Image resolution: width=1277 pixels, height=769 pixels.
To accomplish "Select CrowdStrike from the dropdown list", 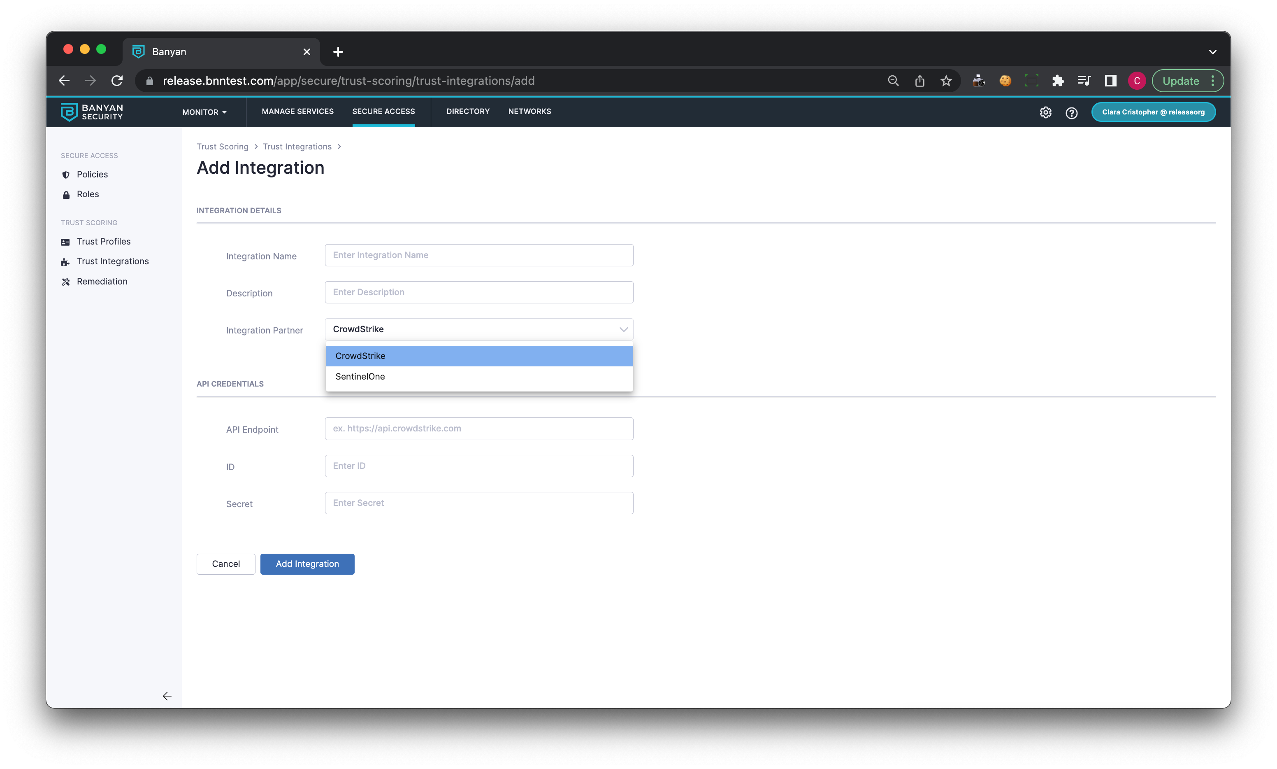I will [479, 356].
